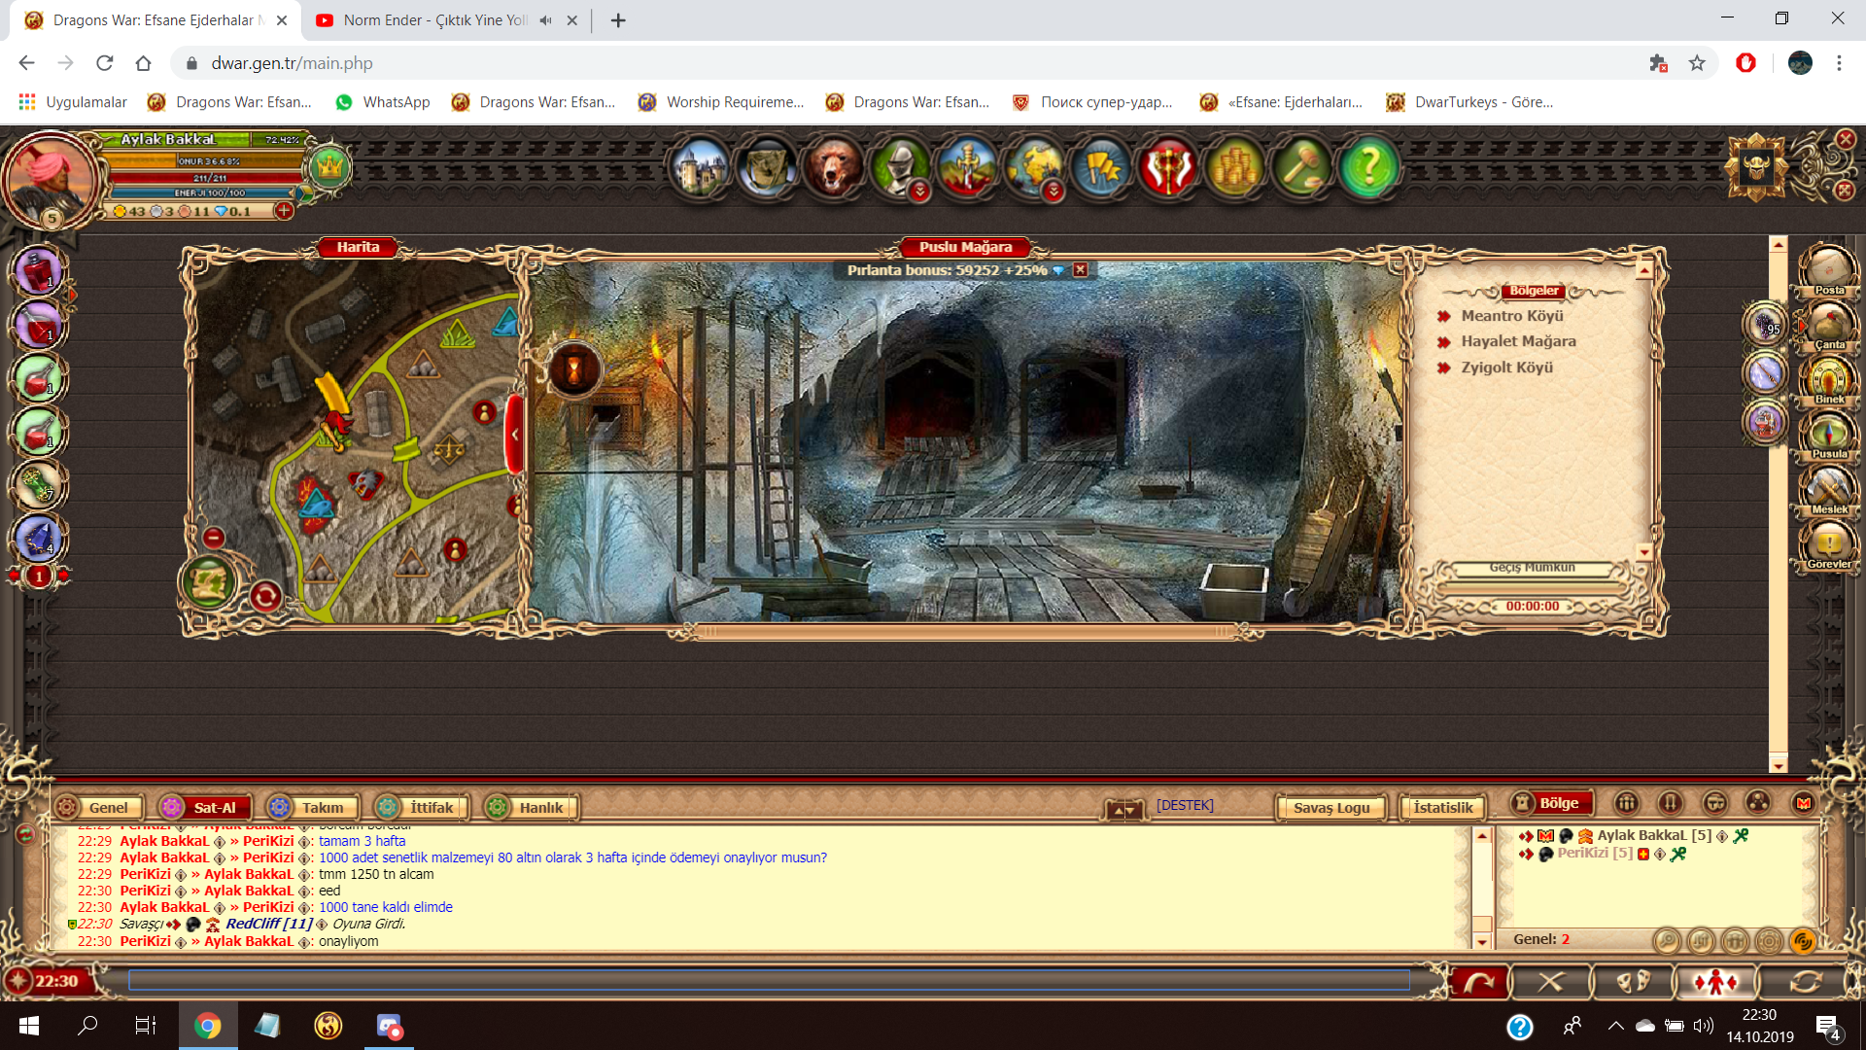Open the bear hunting icon
This screenshot has width=1866, height=1050.
(x=833, y=168)
